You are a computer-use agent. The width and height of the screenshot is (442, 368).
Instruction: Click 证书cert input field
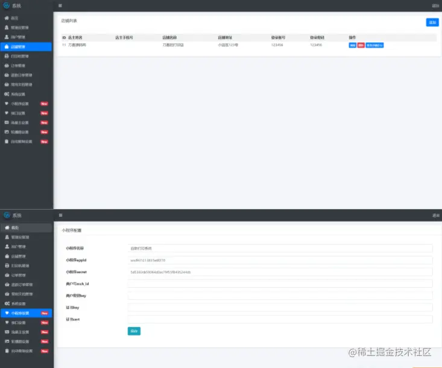pos(280,319)
